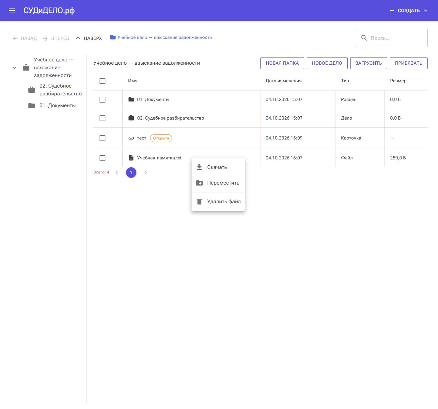This screenshot has width=438, height=409.
Task: Click the trash icon in the context menu
Action: click(x=199, y=202)
